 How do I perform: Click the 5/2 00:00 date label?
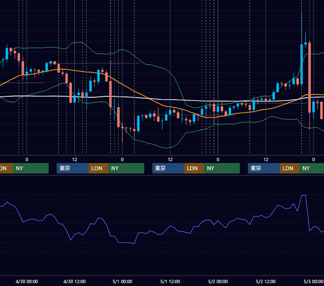pos(218,281)
